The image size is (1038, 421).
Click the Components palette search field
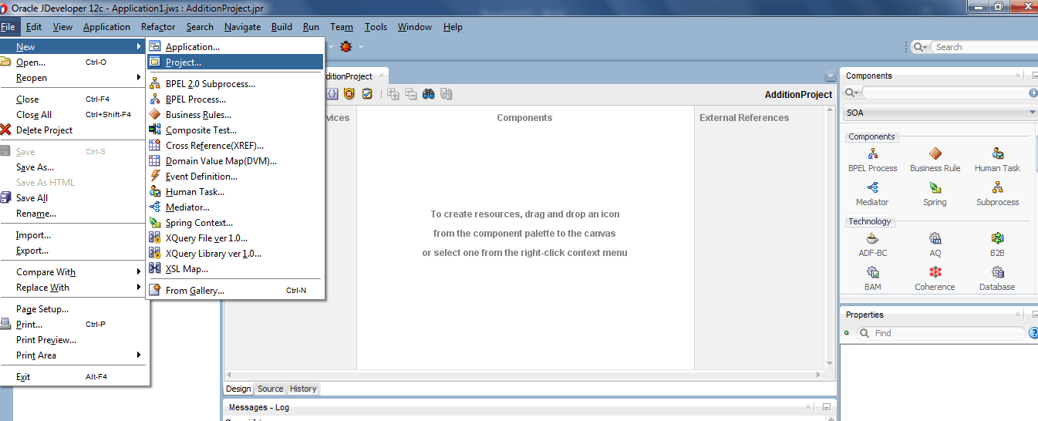pos(945,93)
